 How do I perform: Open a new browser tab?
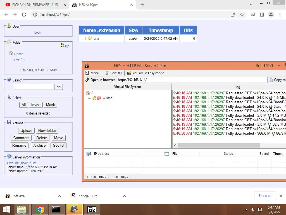pos(142,5)
